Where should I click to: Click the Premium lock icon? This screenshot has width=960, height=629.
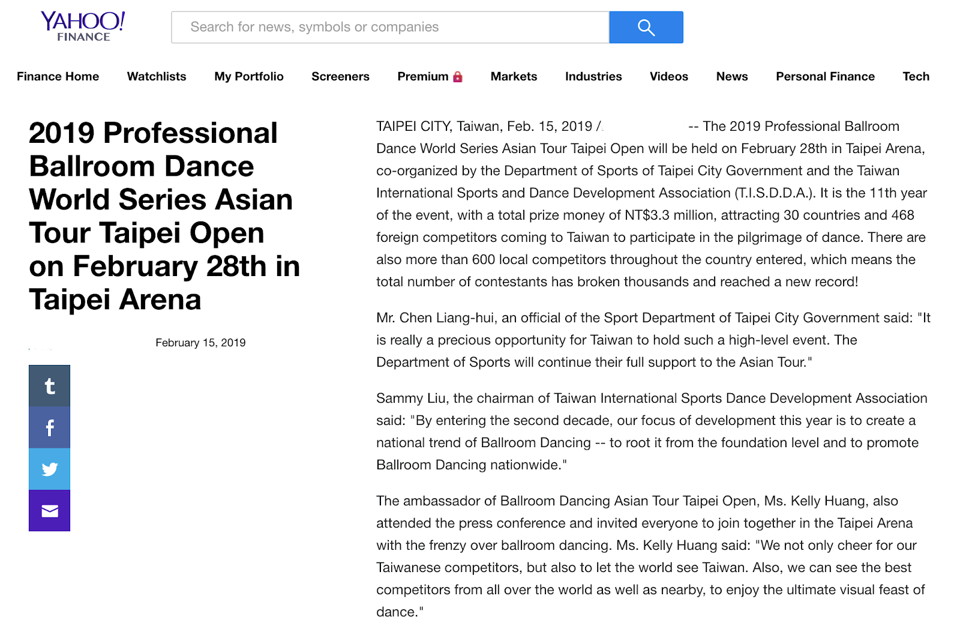[x=458, y=76]
